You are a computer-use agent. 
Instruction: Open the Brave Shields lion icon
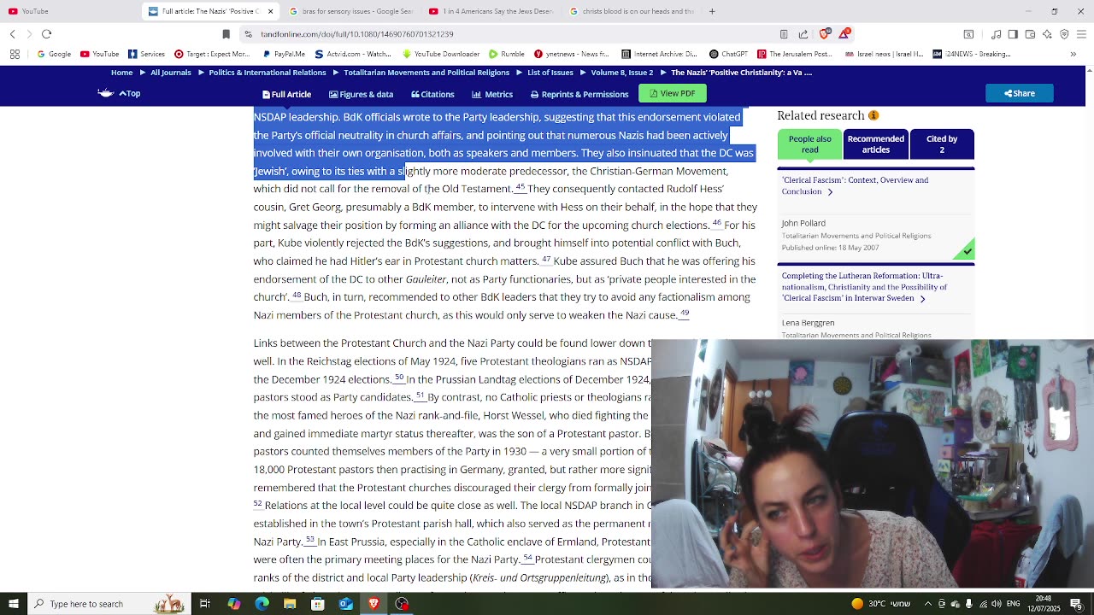pyautogui.click(x=825, y=34)
